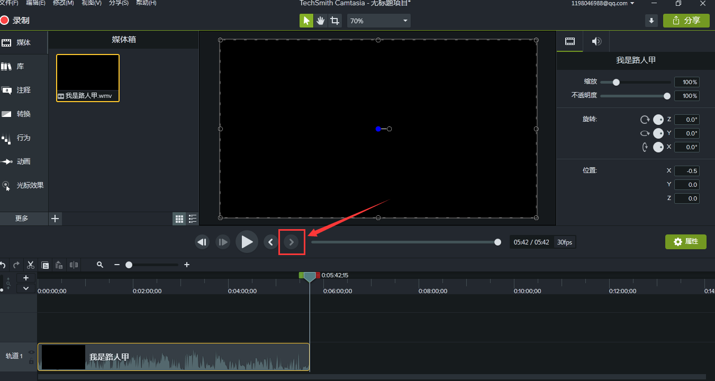Switch to the audio properties tab
Image resolution: width=715 pixels, height=381 pixels.
pyautogui.click(x=596, y=41)
